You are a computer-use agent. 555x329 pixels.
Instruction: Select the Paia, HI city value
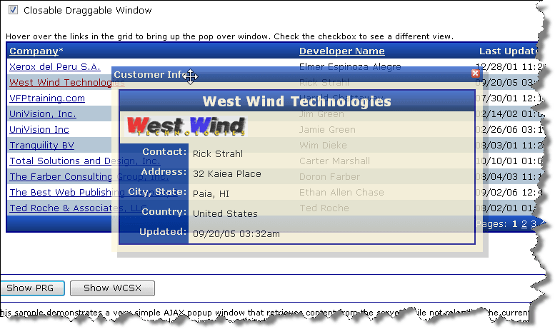click(211, 194)
